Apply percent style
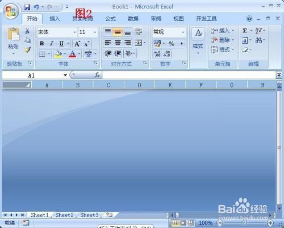This screenshot has height=228, width=284. pyautogui.click(x=172, y=44)
